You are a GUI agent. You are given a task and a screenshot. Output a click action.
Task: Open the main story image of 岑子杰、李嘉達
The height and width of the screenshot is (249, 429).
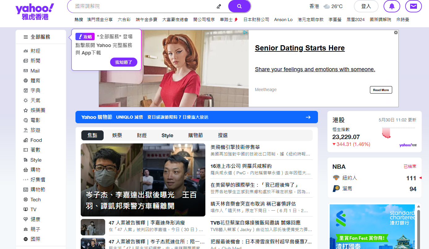[x=143, y=180]
